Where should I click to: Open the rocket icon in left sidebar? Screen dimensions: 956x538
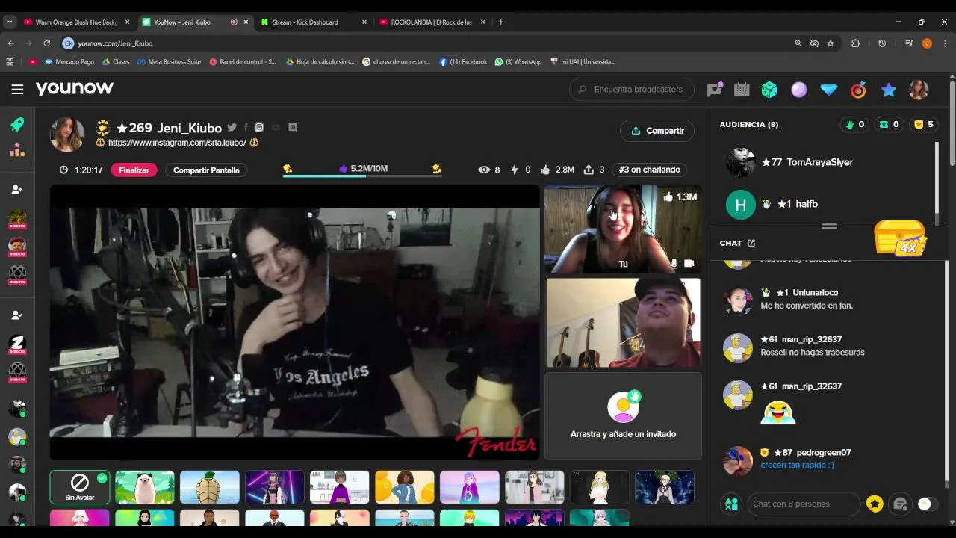pos(17,124)
